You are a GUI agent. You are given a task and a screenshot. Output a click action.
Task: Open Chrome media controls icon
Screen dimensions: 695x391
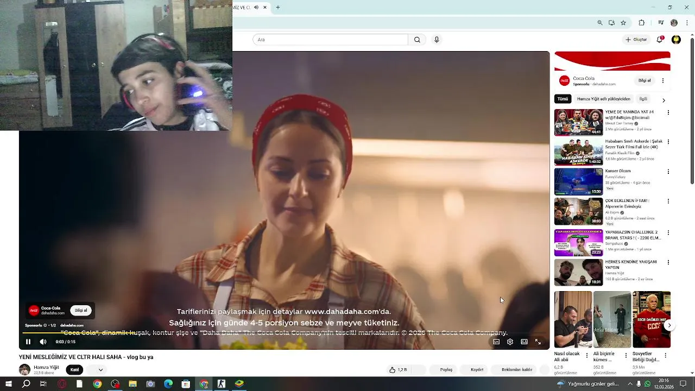click(x=661, y=23)
